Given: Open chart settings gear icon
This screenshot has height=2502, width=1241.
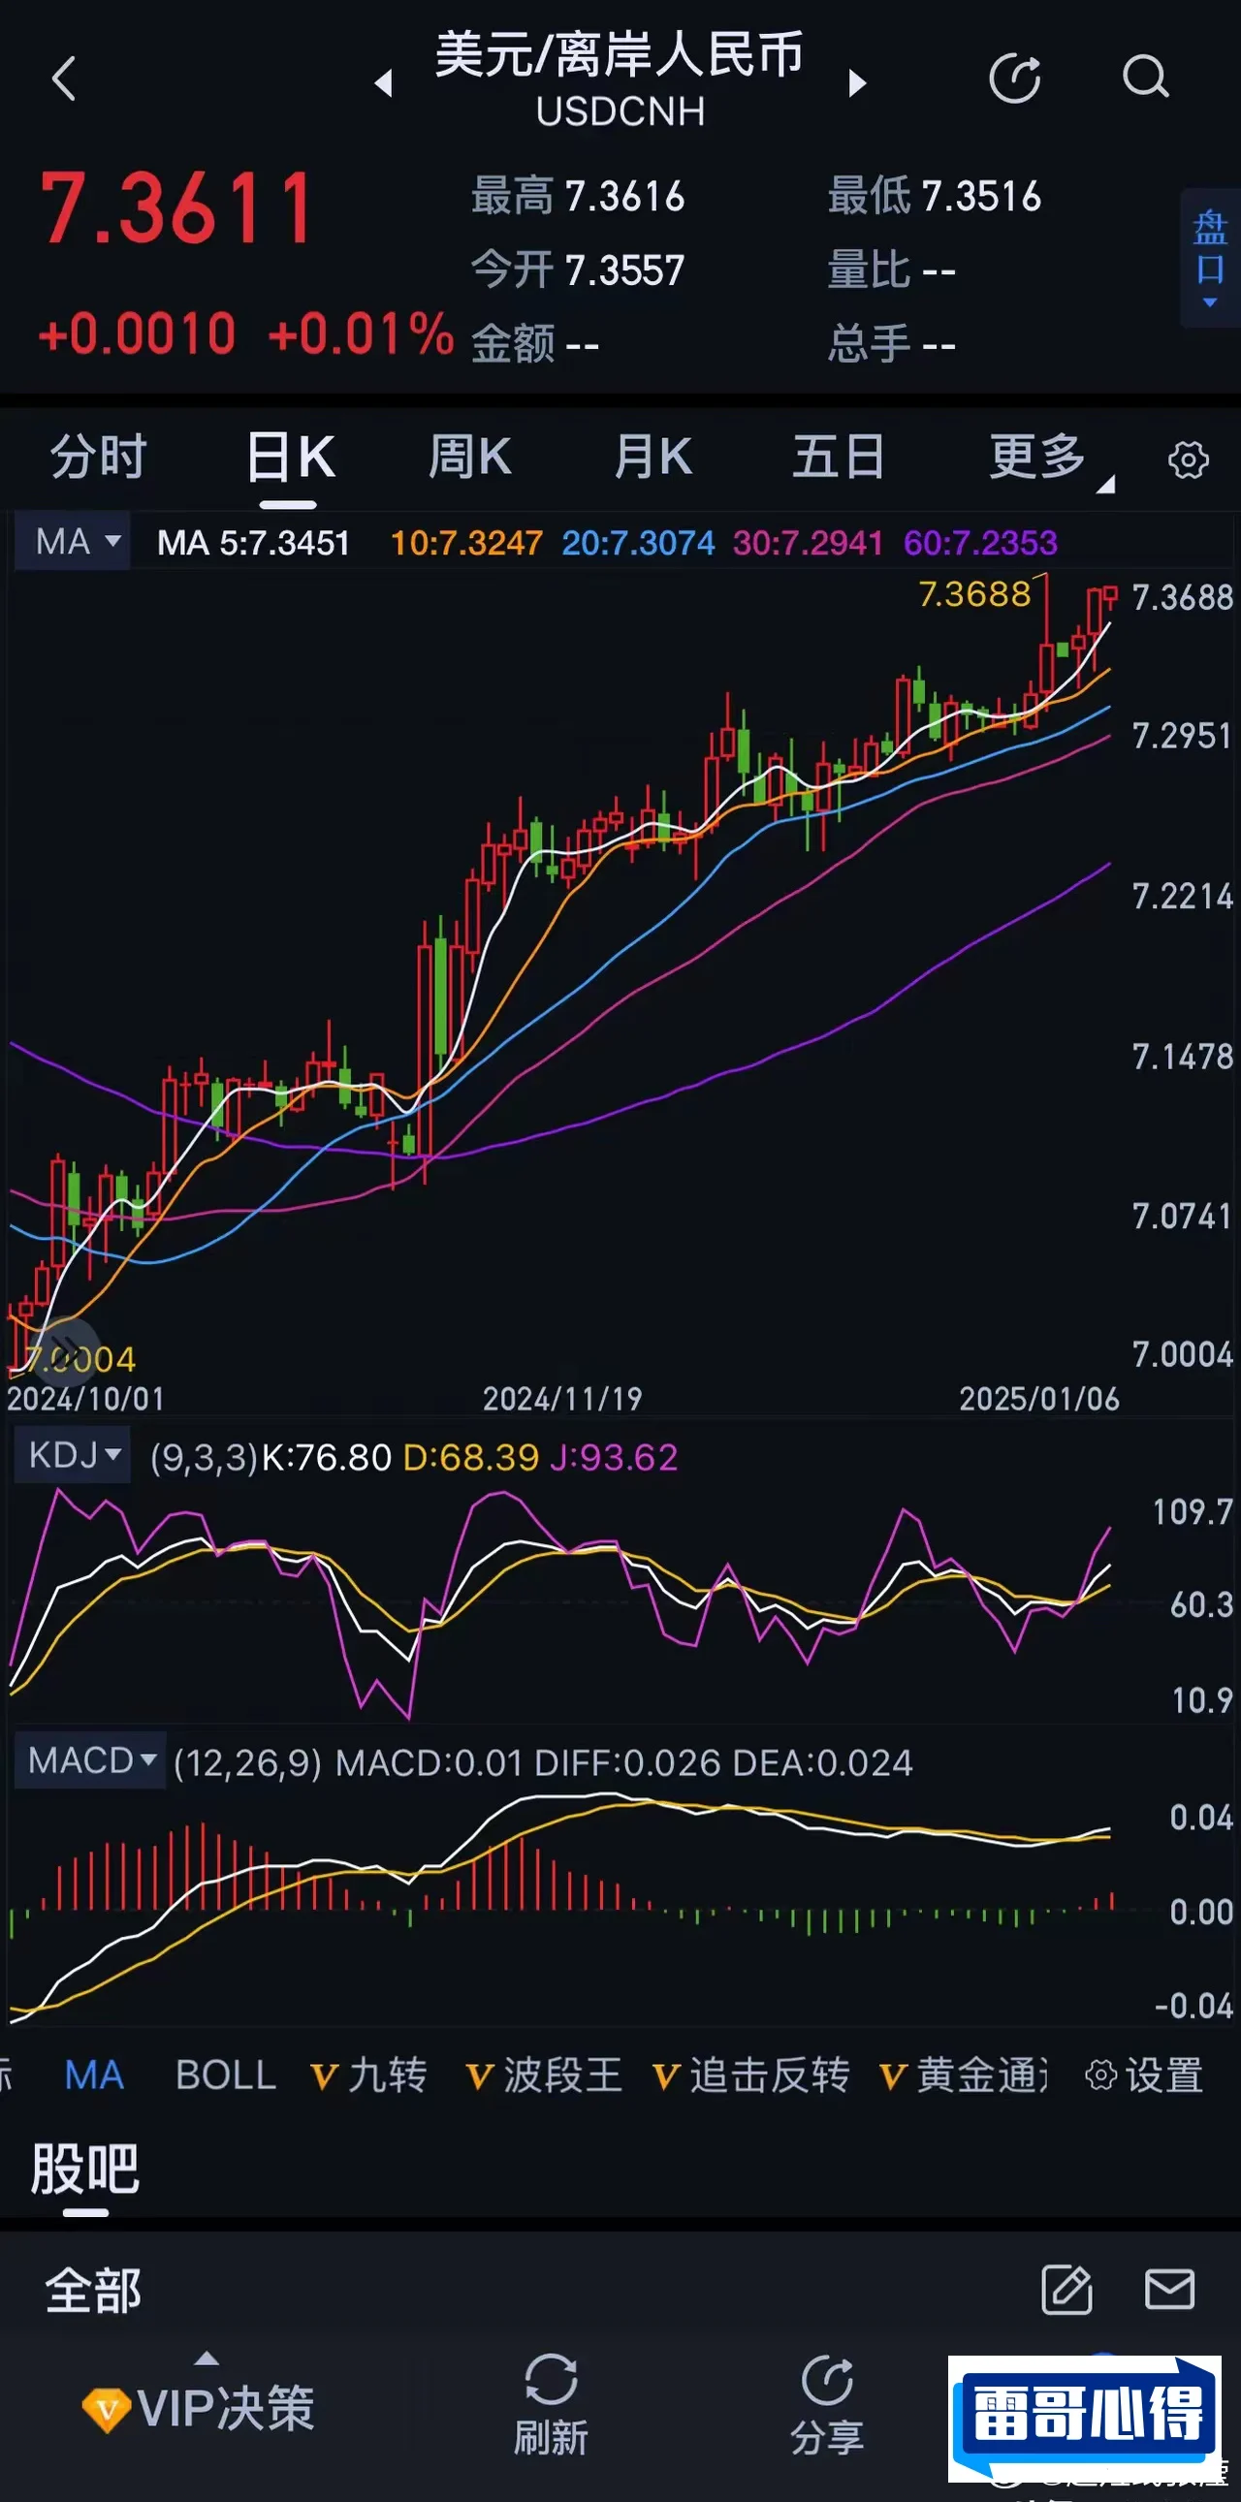Looking at the screenshot, I should tap(1188, 459).
